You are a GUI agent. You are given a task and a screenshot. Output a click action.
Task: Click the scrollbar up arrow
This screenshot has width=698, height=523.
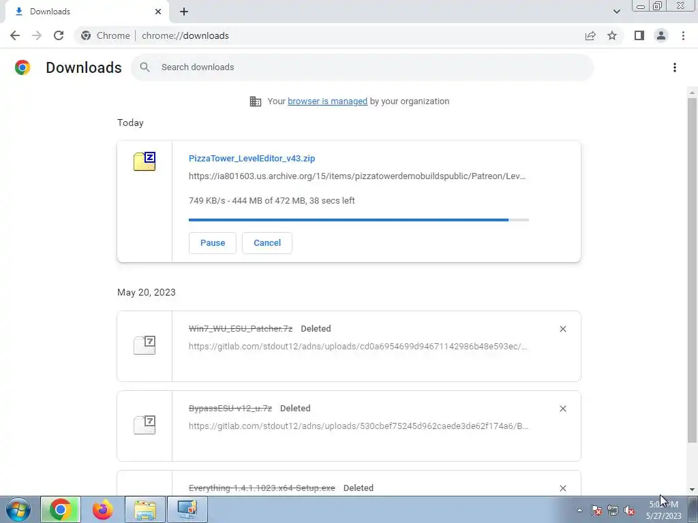pyautogui.click(x=692, y=93)
